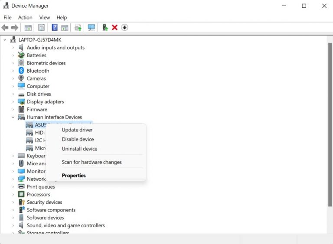Choose Properties from context menu
The height and width of the screenshot is (244, 333).
click(96, 176)
